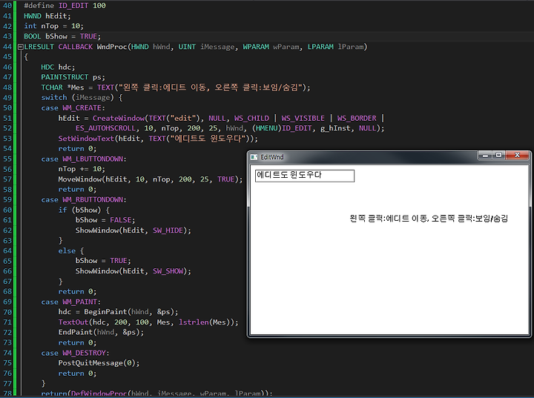Click "case WM_DESTROY:" label
The width and height of the screenshot is (534, 398).
[x=75, y=353]
